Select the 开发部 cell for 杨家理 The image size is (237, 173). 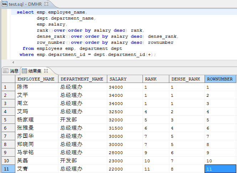pyautogui.click(x=82, y=120)
